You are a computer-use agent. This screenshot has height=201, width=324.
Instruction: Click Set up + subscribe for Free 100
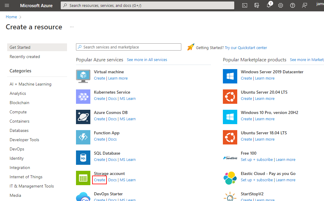pos(257,160)
